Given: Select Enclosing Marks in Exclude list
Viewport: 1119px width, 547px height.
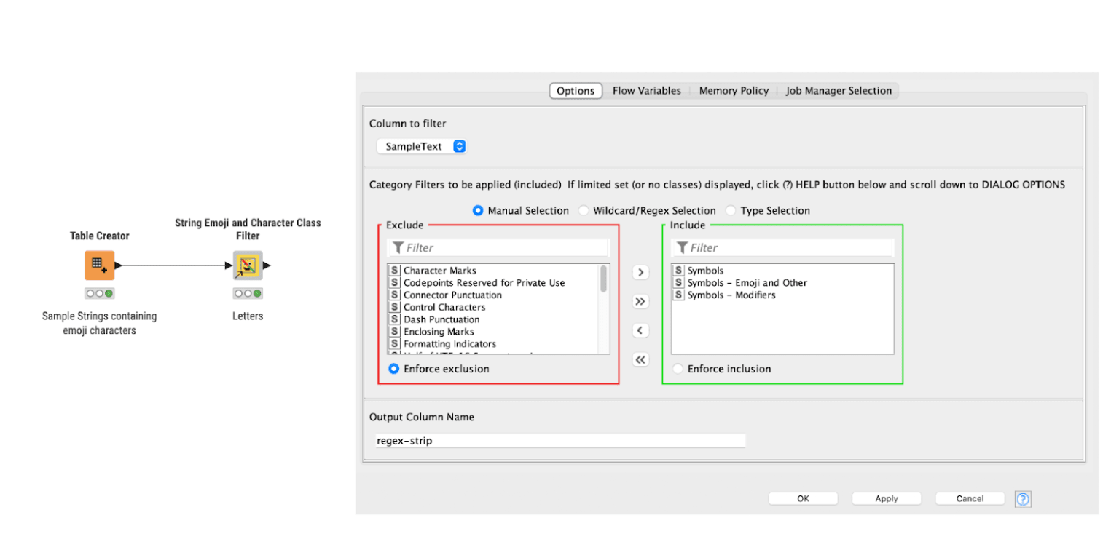Looking at the screenshot, I should click(x=439, y=332).
